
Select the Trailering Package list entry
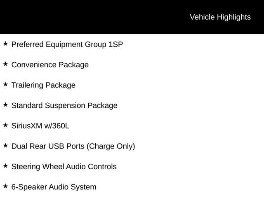[43, 85]
